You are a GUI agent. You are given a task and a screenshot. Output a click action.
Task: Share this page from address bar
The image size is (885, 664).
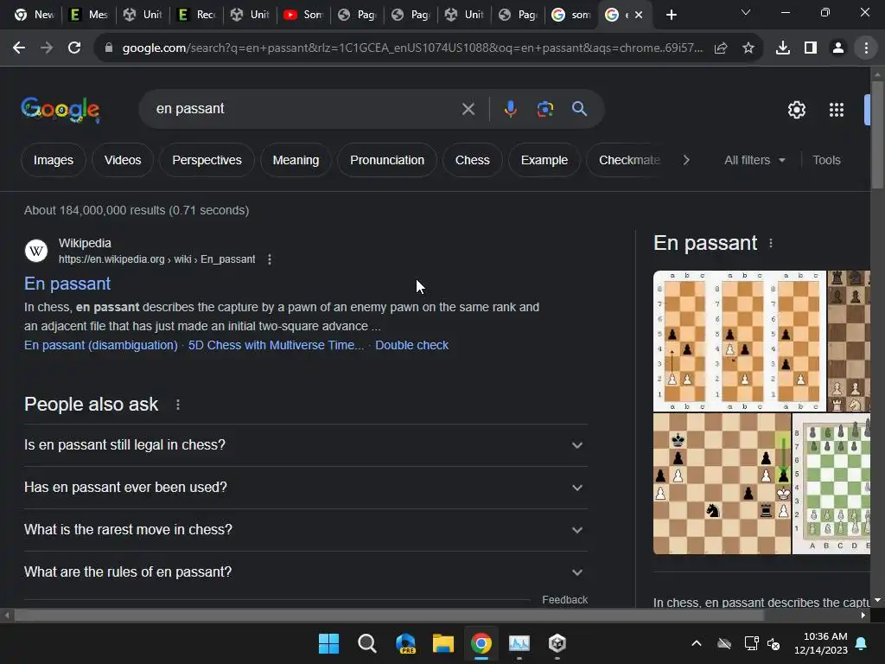pos(721,48)
